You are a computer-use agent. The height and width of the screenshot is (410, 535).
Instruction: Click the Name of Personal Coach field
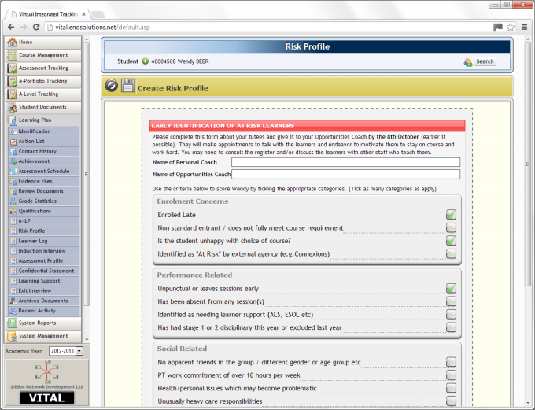[345, 162]
